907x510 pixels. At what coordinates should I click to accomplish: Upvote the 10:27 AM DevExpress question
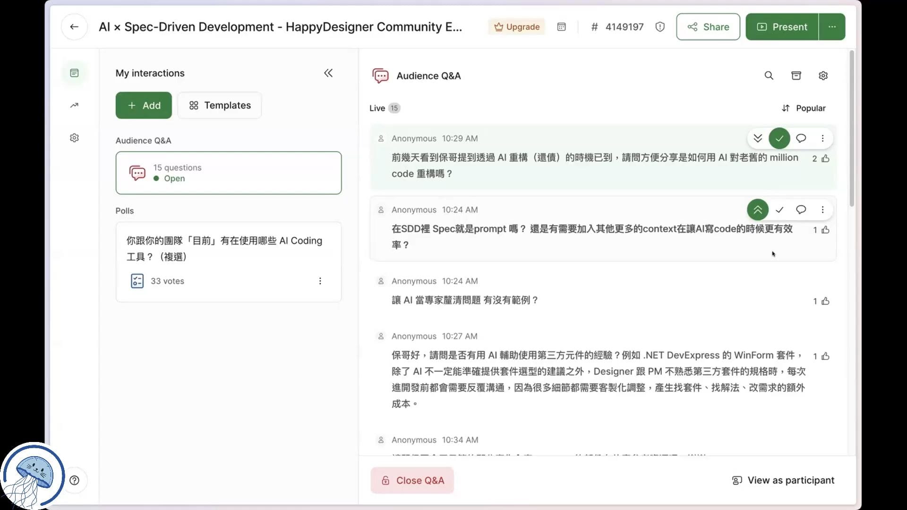click(x=825, y=356)
